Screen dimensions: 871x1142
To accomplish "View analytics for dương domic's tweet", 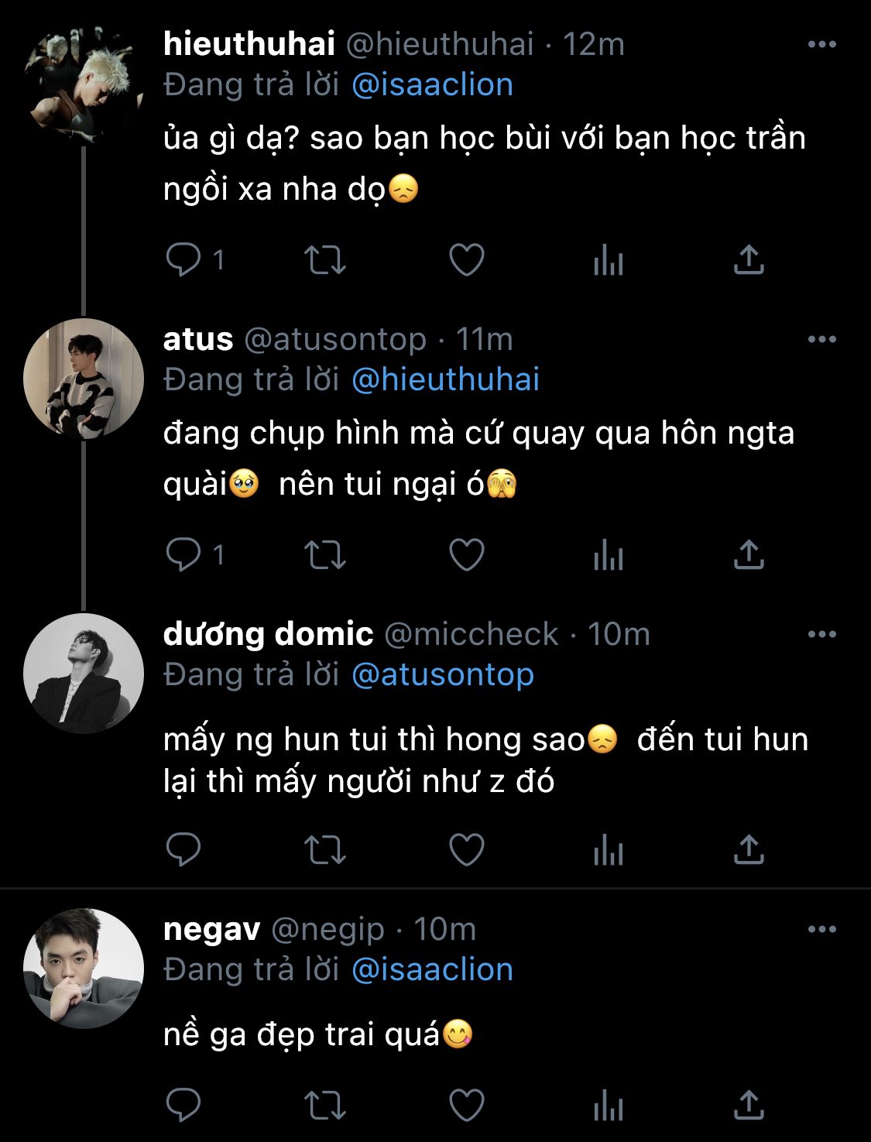I will 608,850.
